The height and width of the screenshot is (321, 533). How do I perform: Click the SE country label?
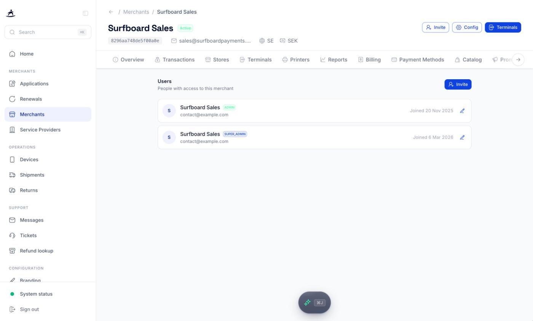266,41
